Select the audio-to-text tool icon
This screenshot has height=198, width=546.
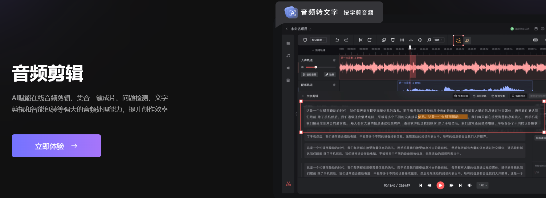coord(458,40)
